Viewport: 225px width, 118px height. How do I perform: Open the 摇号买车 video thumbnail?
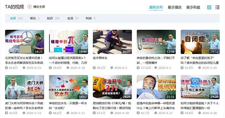point(25,42)
